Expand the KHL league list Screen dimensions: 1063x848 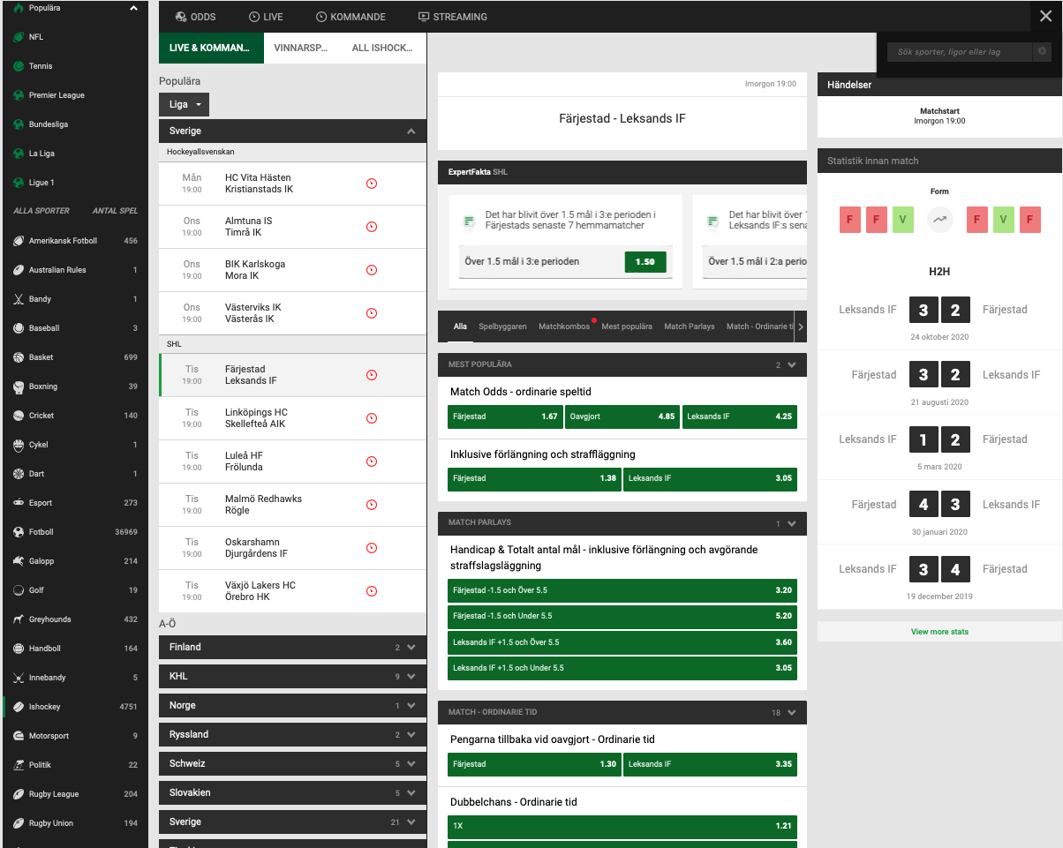[x=292, y=676]
